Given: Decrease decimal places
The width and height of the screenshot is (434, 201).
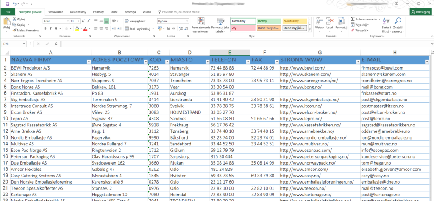Looking at the screenshot, I should click(x=186, y=28).
